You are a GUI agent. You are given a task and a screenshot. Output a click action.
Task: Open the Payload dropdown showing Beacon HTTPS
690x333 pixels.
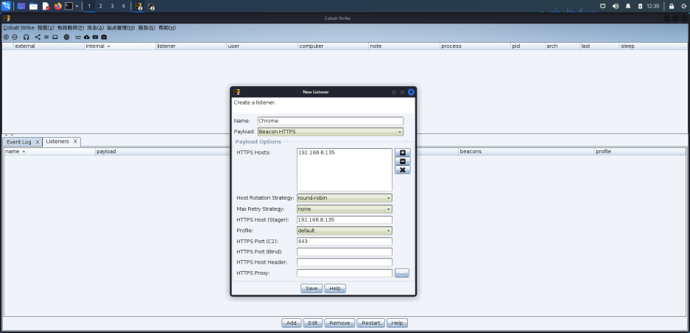click(330, 132)
